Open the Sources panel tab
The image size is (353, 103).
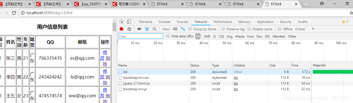pyautogui.click(x=182, y=22)
